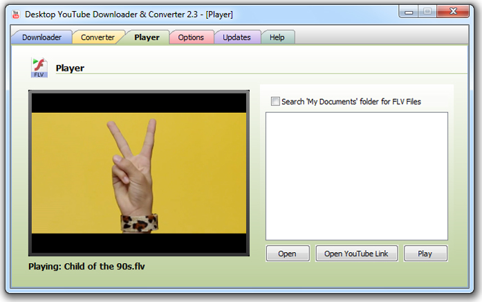
Task: Click the FLV Flash file icon
Action: 39,68
